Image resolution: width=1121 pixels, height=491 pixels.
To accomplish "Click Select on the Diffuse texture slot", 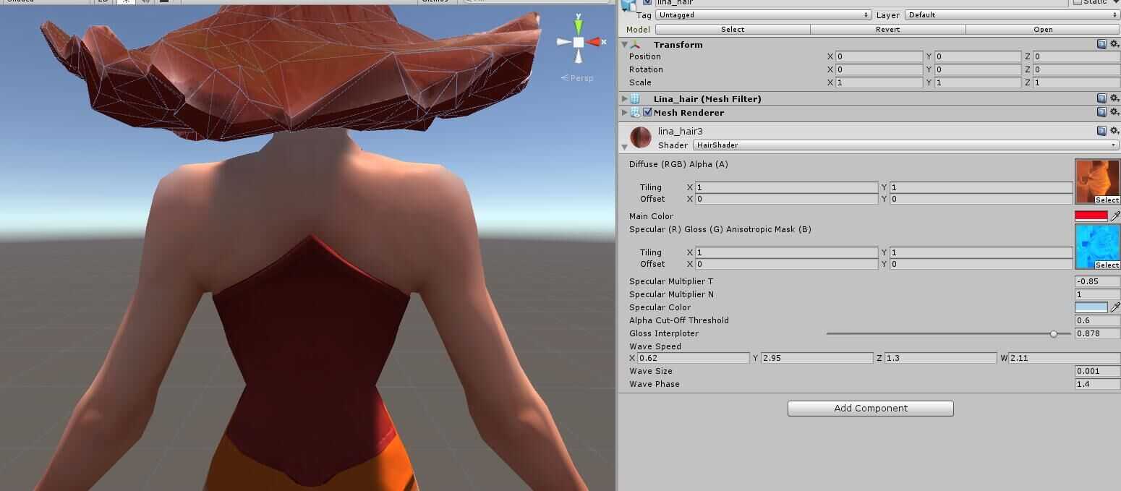I will (1107, 200).
